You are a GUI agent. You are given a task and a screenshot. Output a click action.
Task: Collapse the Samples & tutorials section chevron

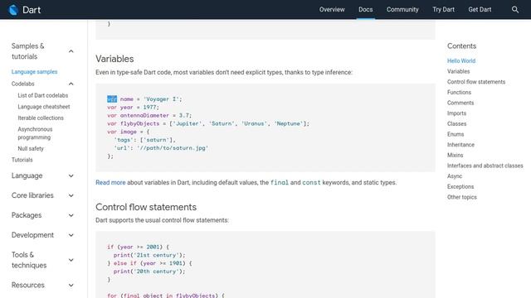coord(71,51)
